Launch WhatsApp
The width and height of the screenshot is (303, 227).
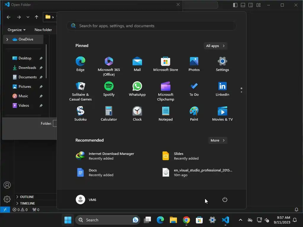click(x=137, y=89)
